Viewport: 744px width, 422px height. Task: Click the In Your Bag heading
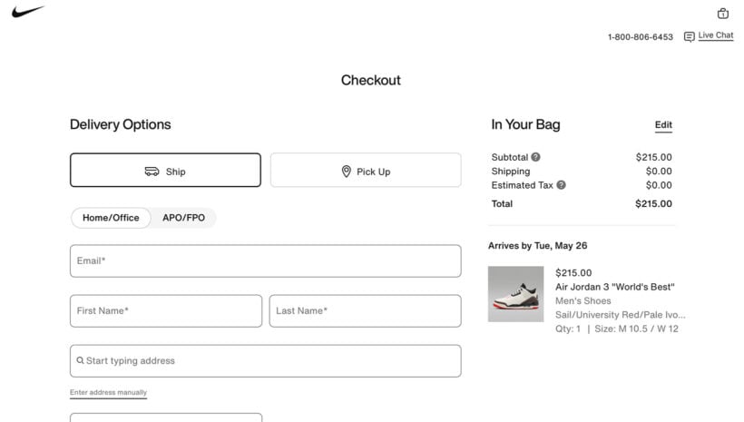525,124
